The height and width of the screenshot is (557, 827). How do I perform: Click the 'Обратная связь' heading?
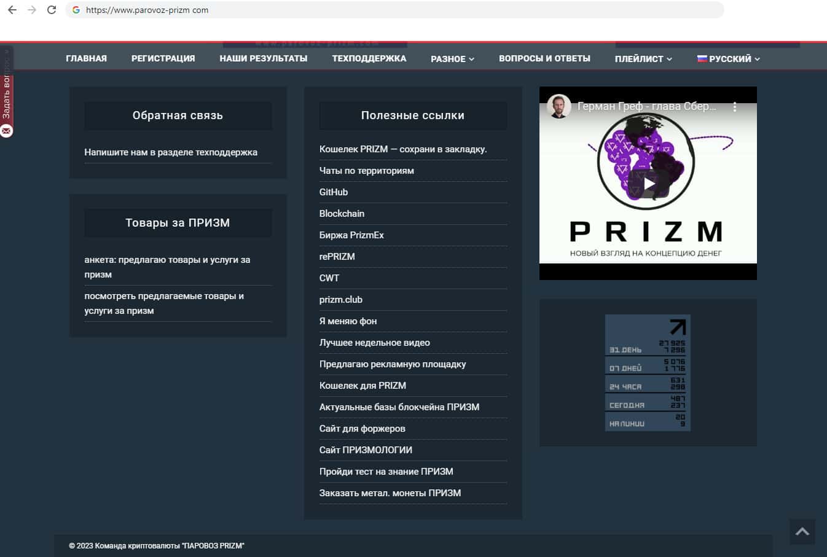[x=178, y=115]
